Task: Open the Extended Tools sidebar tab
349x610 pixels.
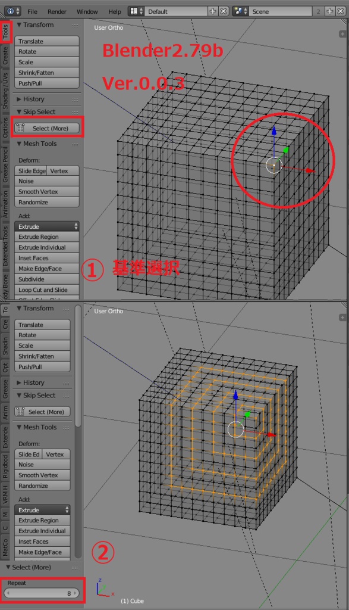Action: click(x=5, y=246)
